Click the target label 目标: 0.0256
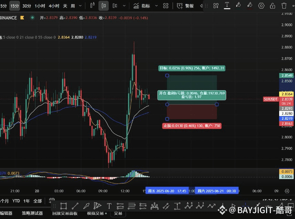Image resolution: width=295 pixels, height=219 pixels. pyautogui.click(x=192, y=68)
